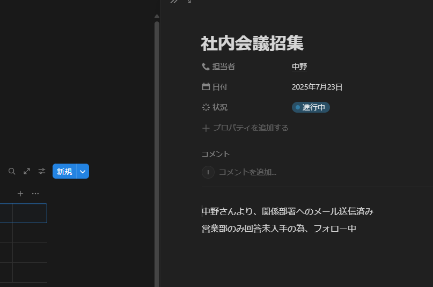The image size is (433, 287).
Task: Click the page title 社内会議招集
Action: 252,43
